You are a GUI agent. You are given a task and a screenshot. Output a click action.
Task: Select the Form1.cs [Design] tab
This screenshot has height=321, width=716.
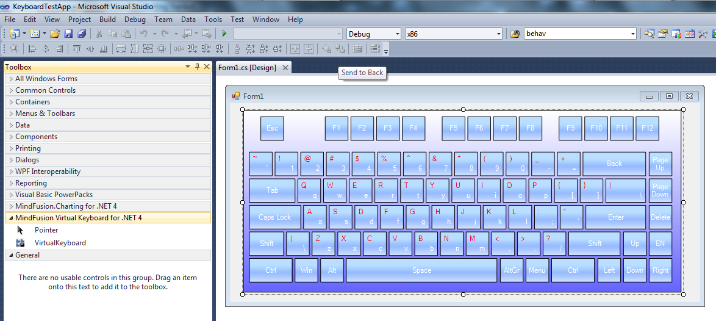coord(247,68)
